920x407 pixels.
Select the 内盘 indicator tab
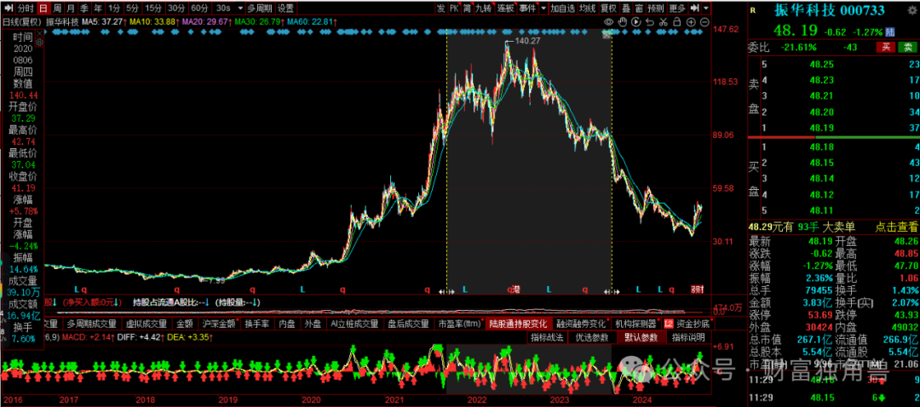coord(287,324)
